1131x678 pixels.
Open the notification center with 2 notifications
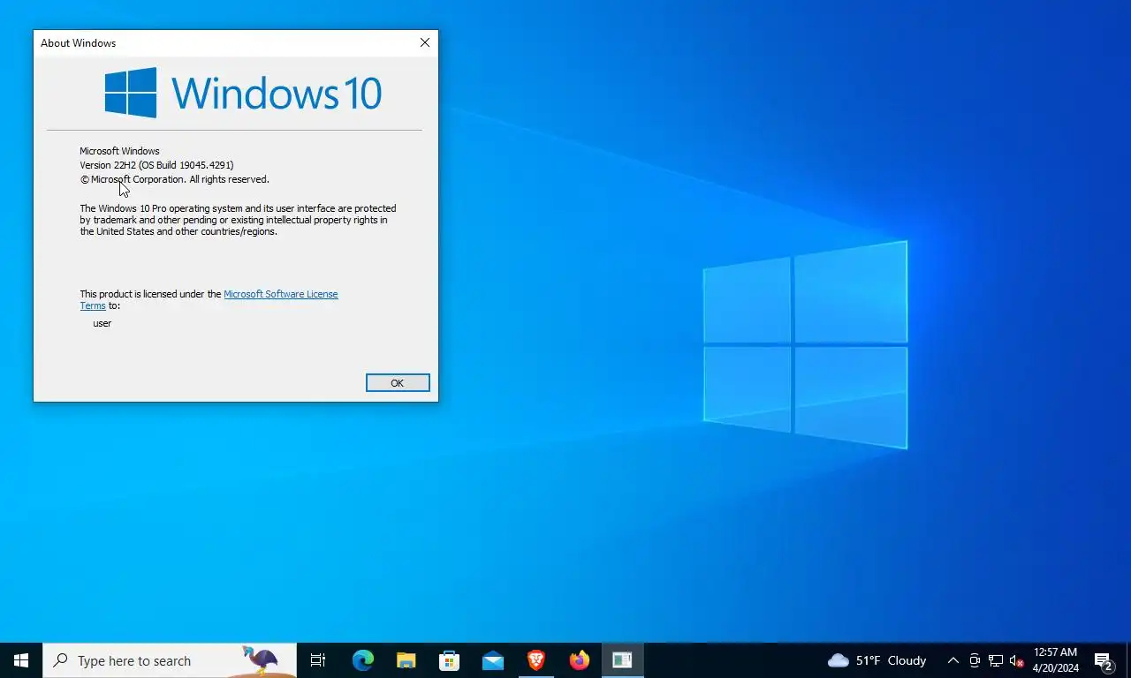pos(1104,660)
